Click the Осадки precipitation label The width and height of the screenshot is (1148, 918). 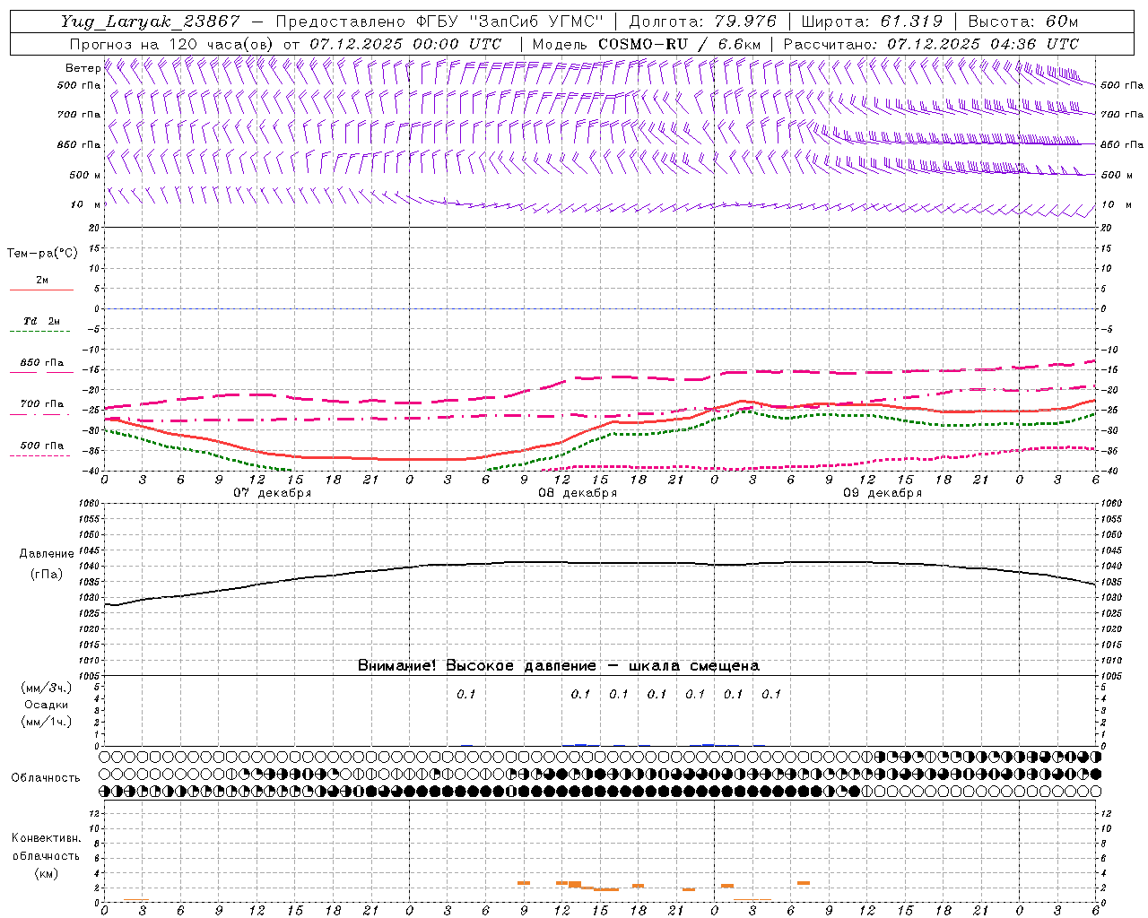pos(47,705)
